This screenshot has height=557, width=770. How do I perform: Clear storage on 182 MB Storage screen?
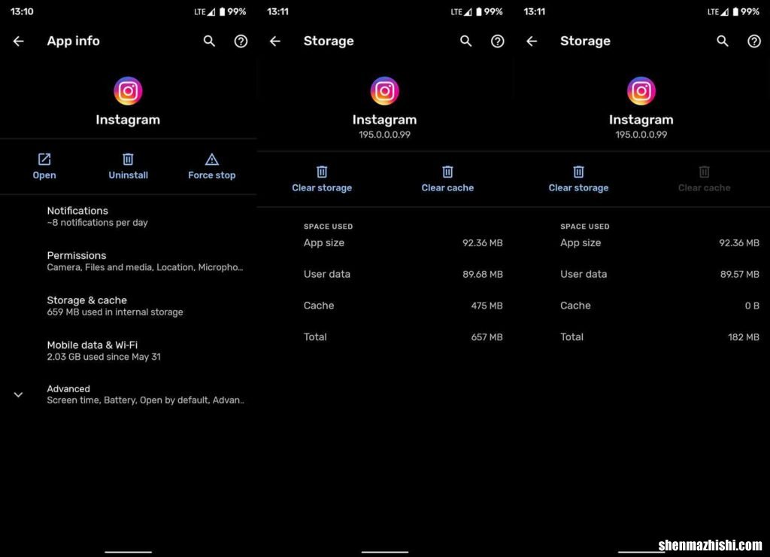click(578, 179)
